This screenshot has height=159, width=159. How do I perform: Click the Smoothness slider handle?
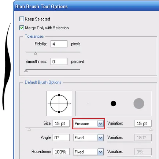(x=26, y=71)
